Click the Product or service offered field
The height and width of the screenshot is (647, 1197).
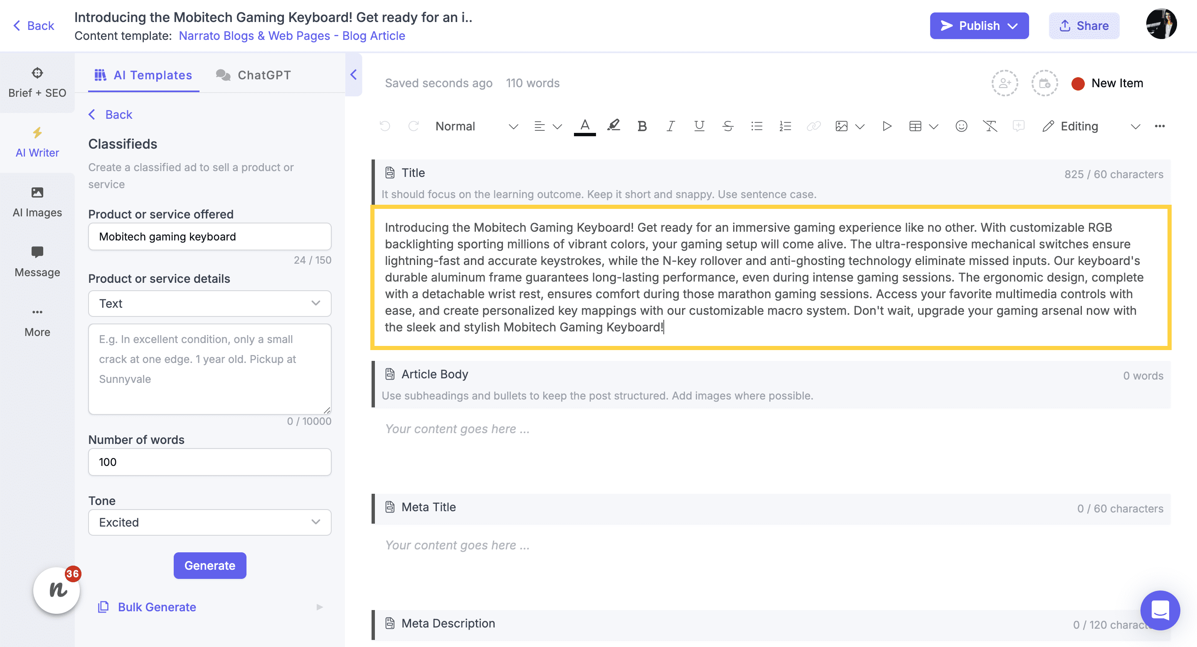[x=209, y=237]
